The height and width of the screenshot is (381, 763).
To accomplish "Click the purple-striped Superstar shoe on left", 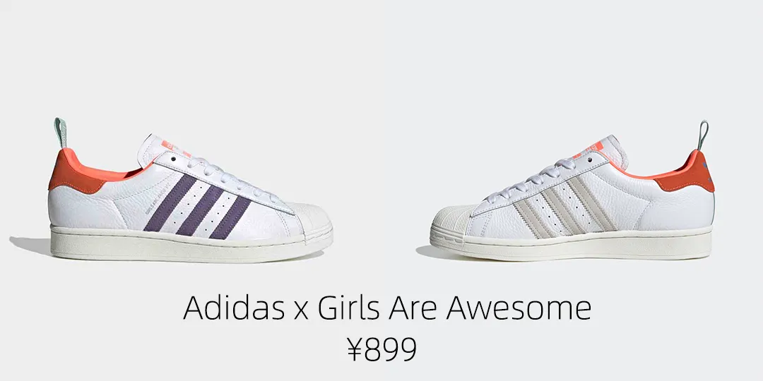I will click(x=191, y=190).
